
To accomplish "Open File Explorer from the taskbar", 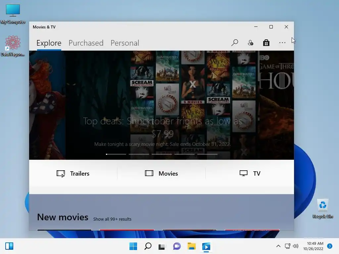I will pos(192,246).
